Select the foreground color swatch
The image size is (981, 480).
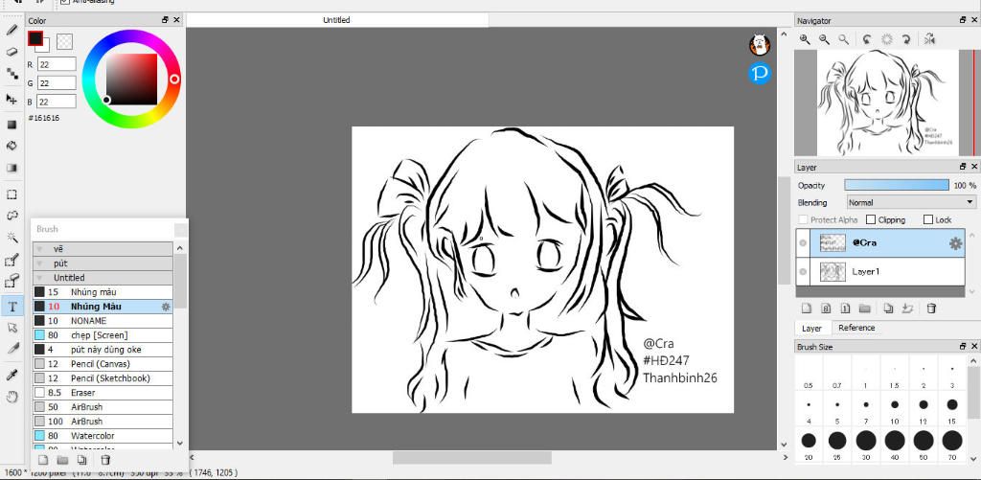coord(35,38)
